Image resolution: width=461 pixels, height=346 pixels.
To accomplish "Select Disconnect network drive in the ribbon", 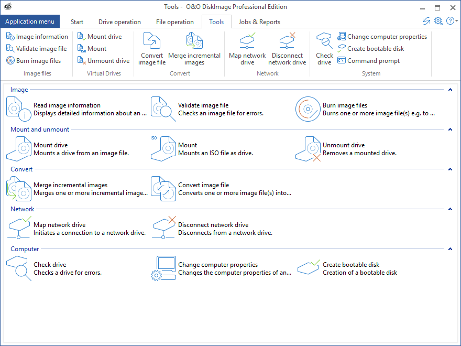I will pos(287,49).
